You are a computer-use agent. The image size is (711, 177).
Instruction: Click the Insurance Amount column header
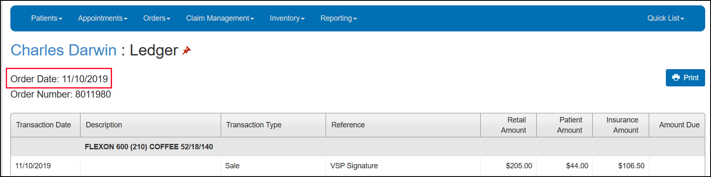[621, 125]
